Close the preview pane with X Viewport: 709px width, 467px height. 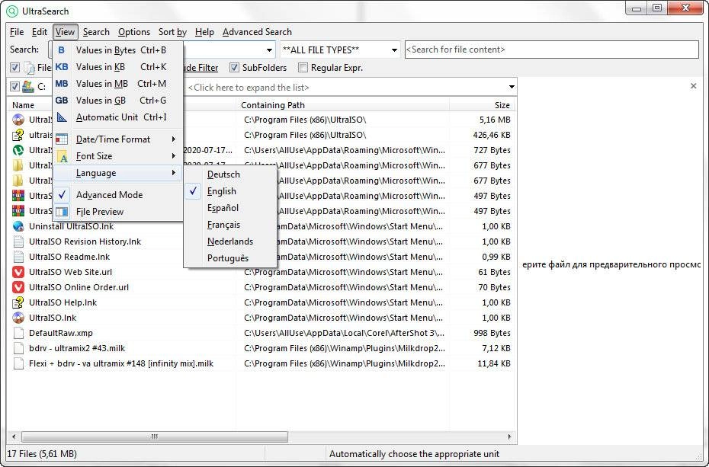pyautogui.click(x=693, y=86)
